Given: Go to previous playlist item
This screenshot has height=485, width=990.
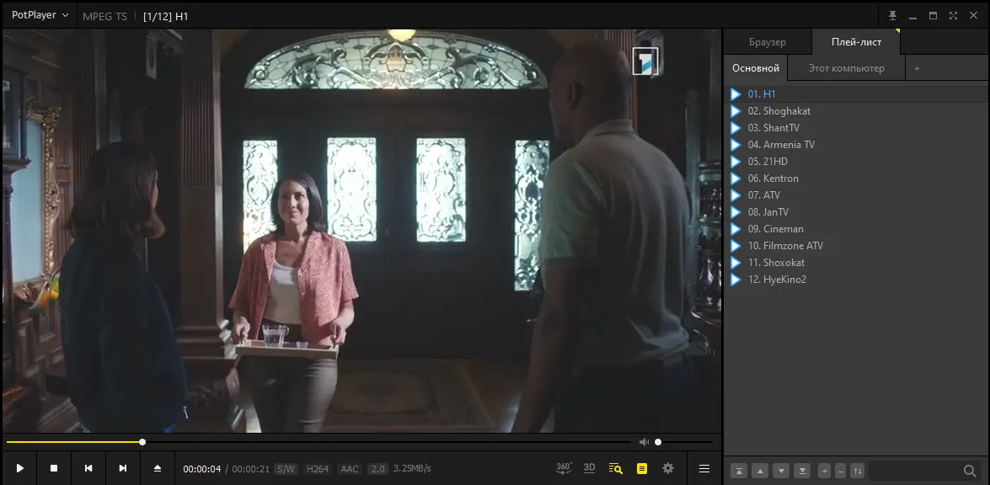Looking at the screenshot, I should point(88,468).
